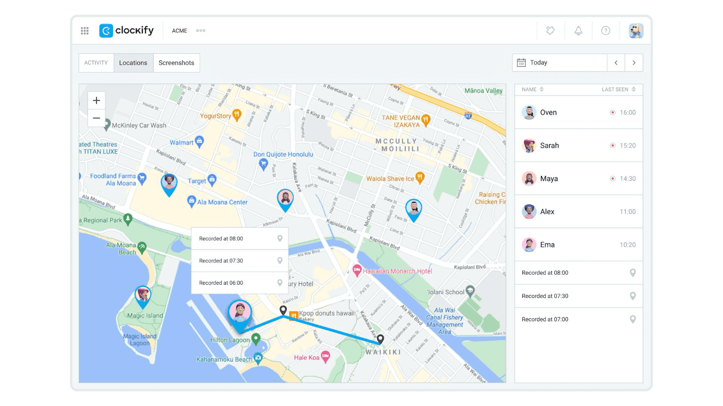Click the location pin for Recorded at 08:00
This screenshot has width=723, height=406.
point(632,272)
